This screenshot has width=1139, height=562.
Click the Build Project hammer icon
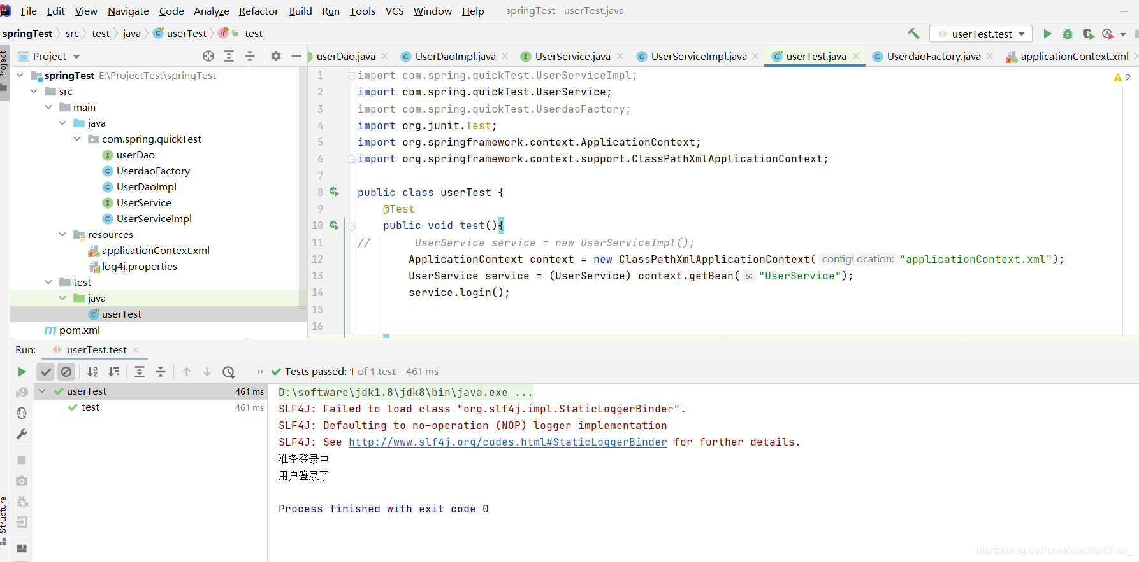[x=913, y=34]
